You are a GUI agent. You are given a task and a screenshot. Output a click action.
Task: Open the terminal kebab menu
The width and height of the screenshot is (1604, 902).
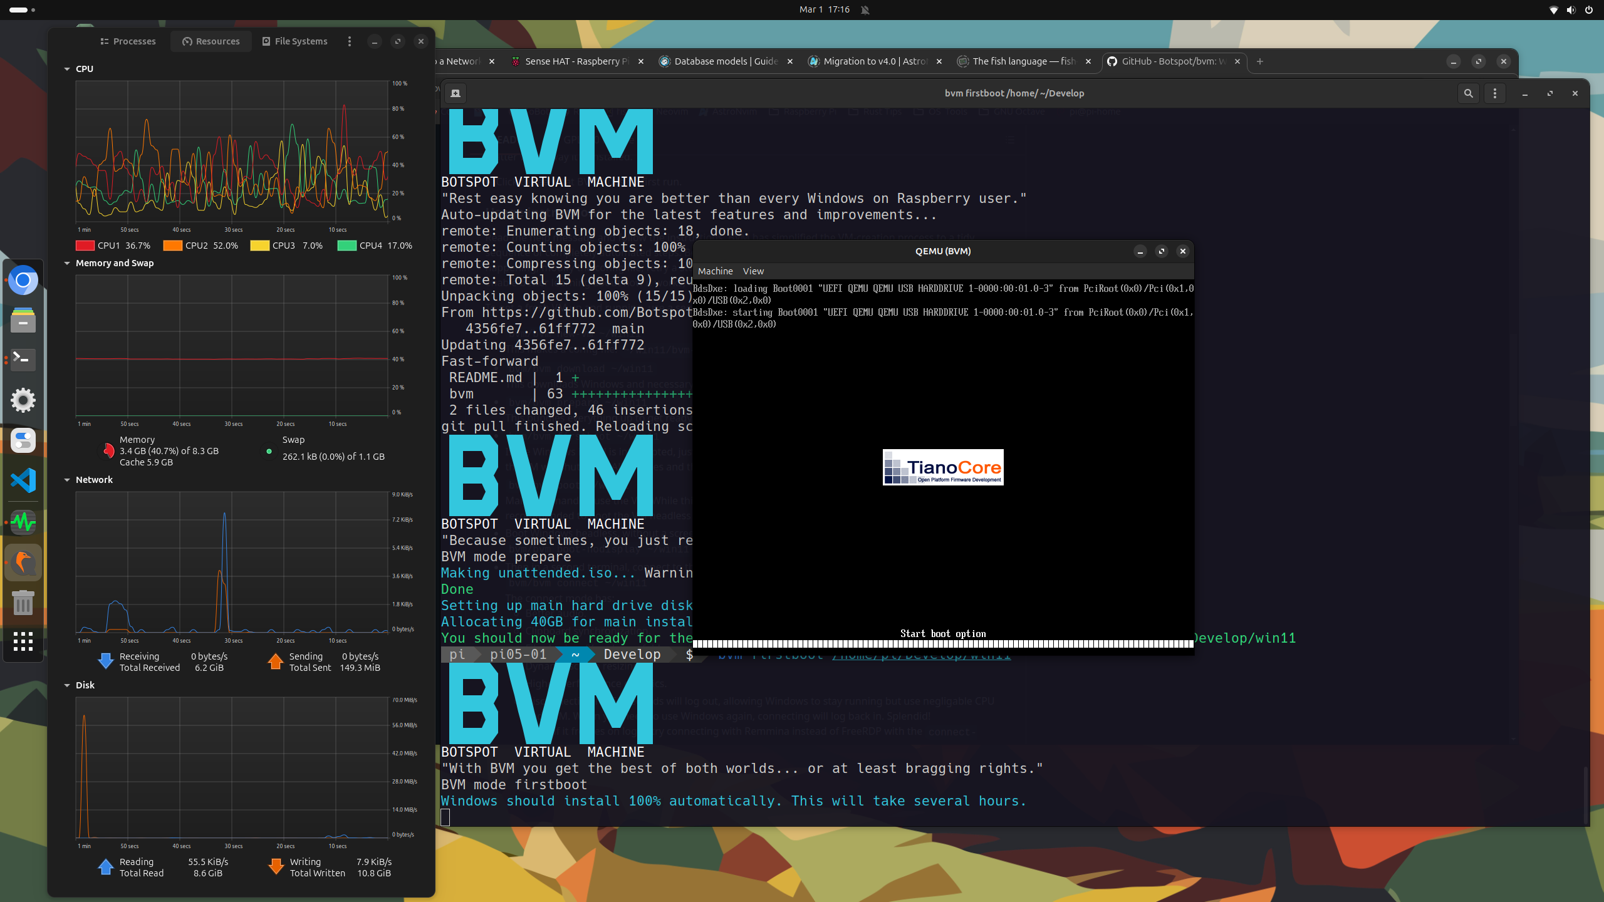[1495, 93]
